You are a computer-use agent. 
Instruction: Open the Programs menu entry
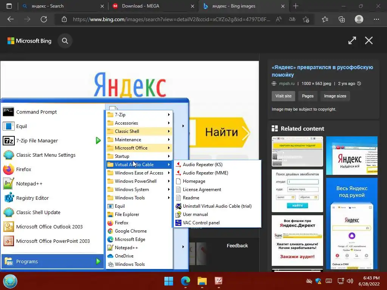coord(52,261)
